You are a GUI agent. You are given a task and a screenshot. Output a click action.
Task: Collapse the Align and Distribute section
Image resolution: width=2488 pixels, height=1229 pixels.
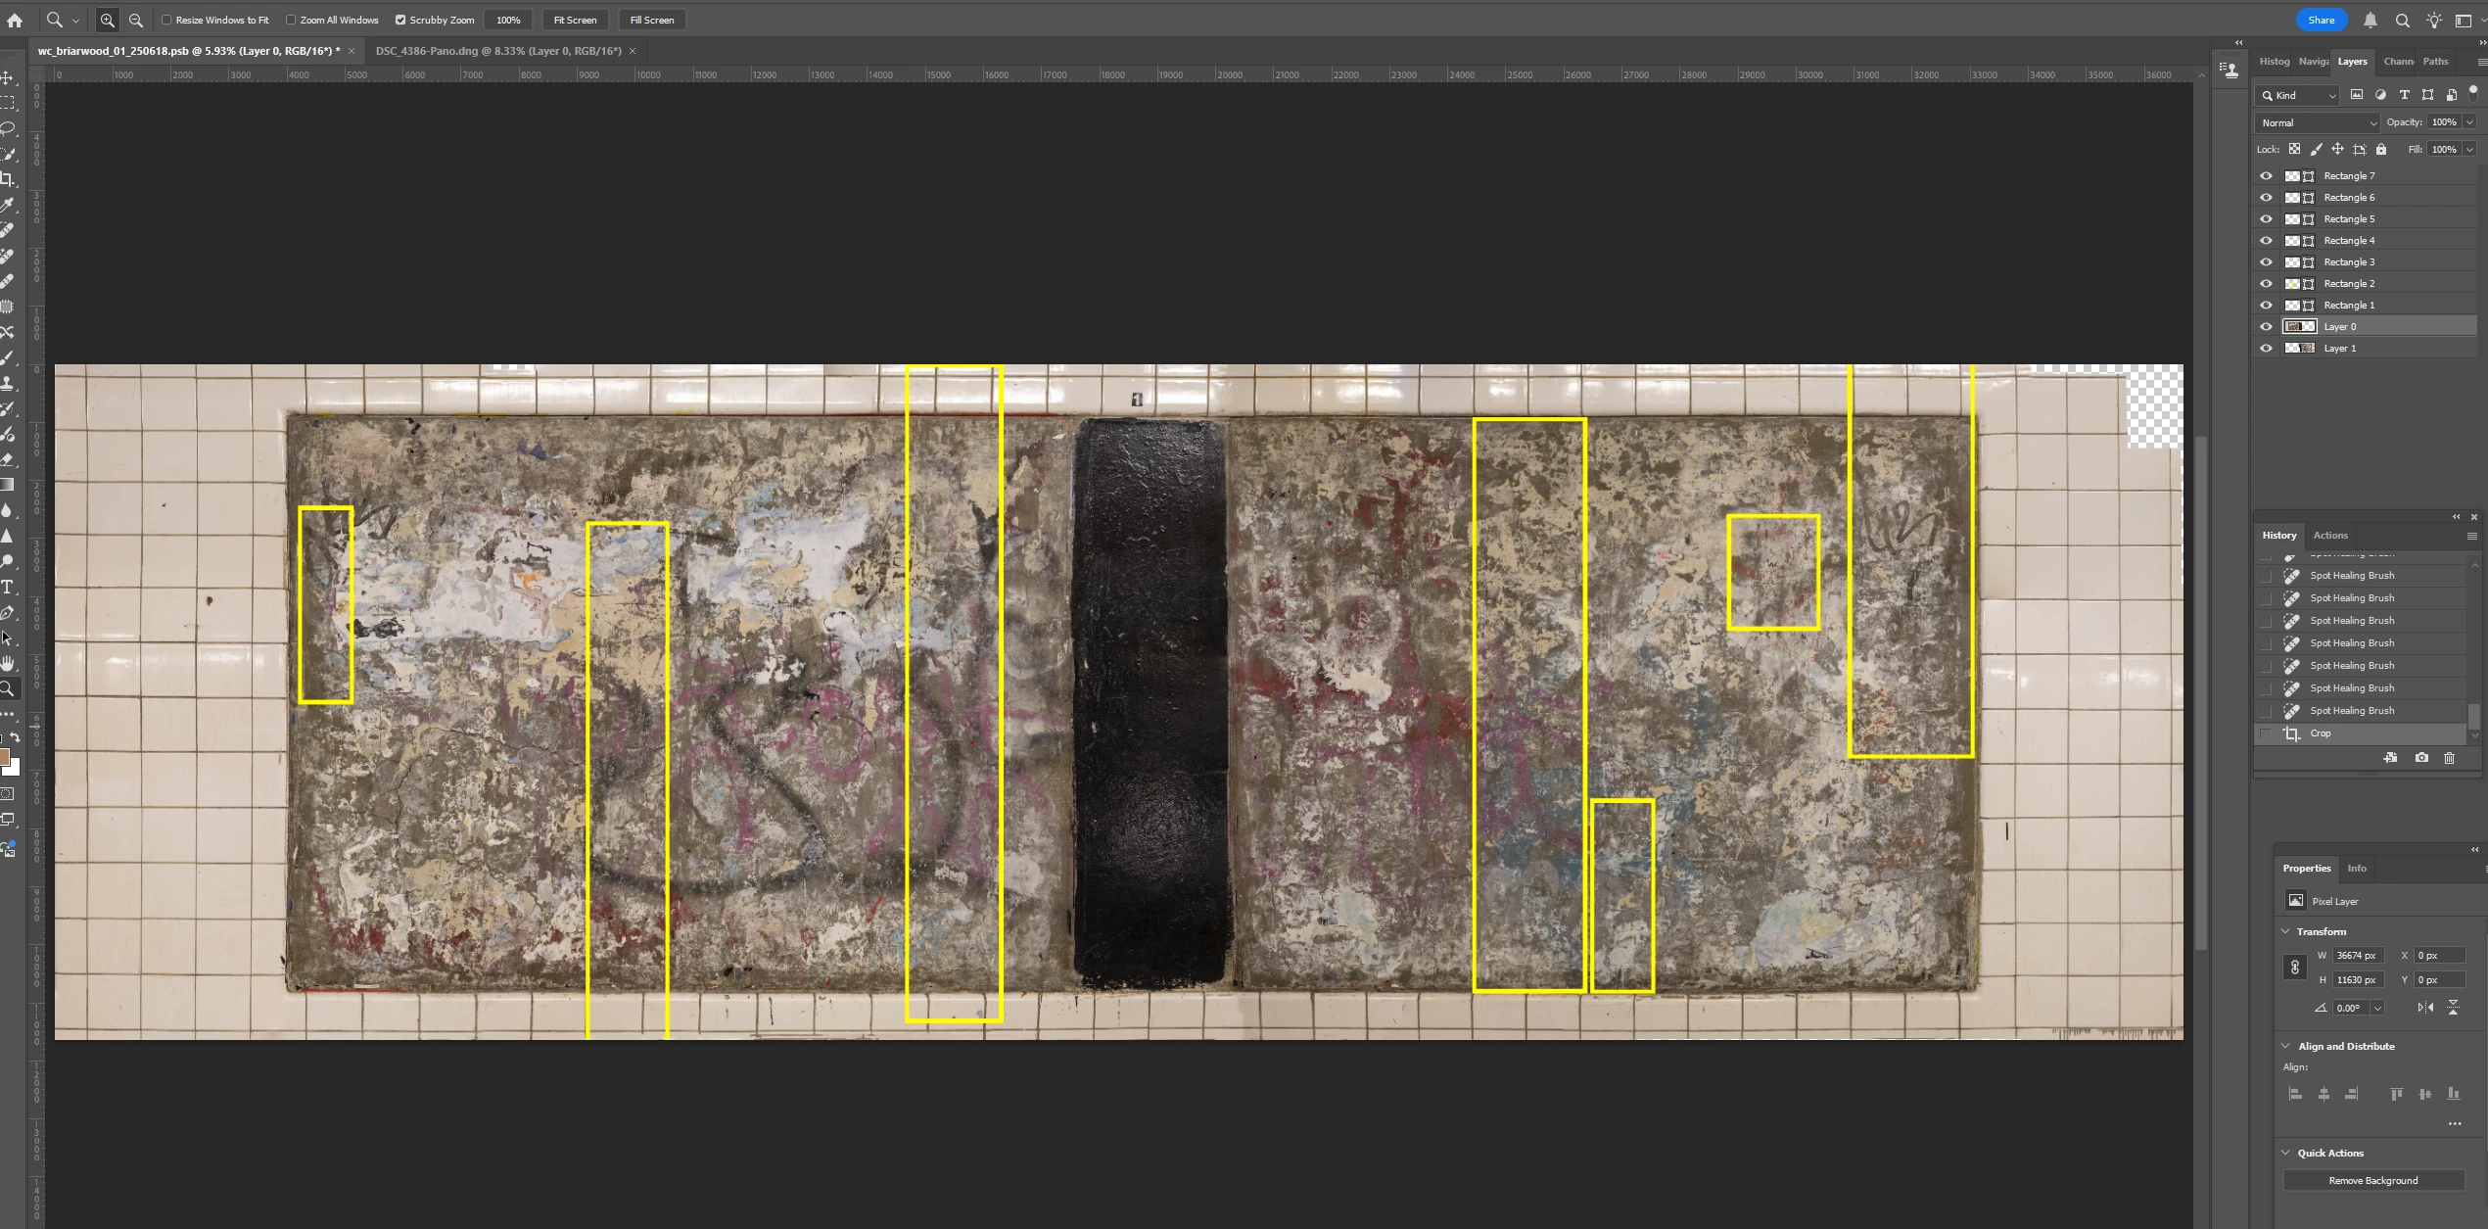(2286, 1046)
